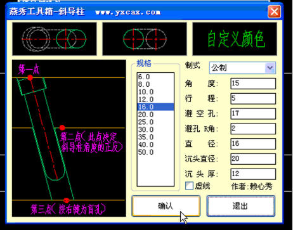The height and width of the screenshot is (230, 293).
Task: Select the two separate circles style thumbnail
Action: pyautogui.click(x=145, y=39)
